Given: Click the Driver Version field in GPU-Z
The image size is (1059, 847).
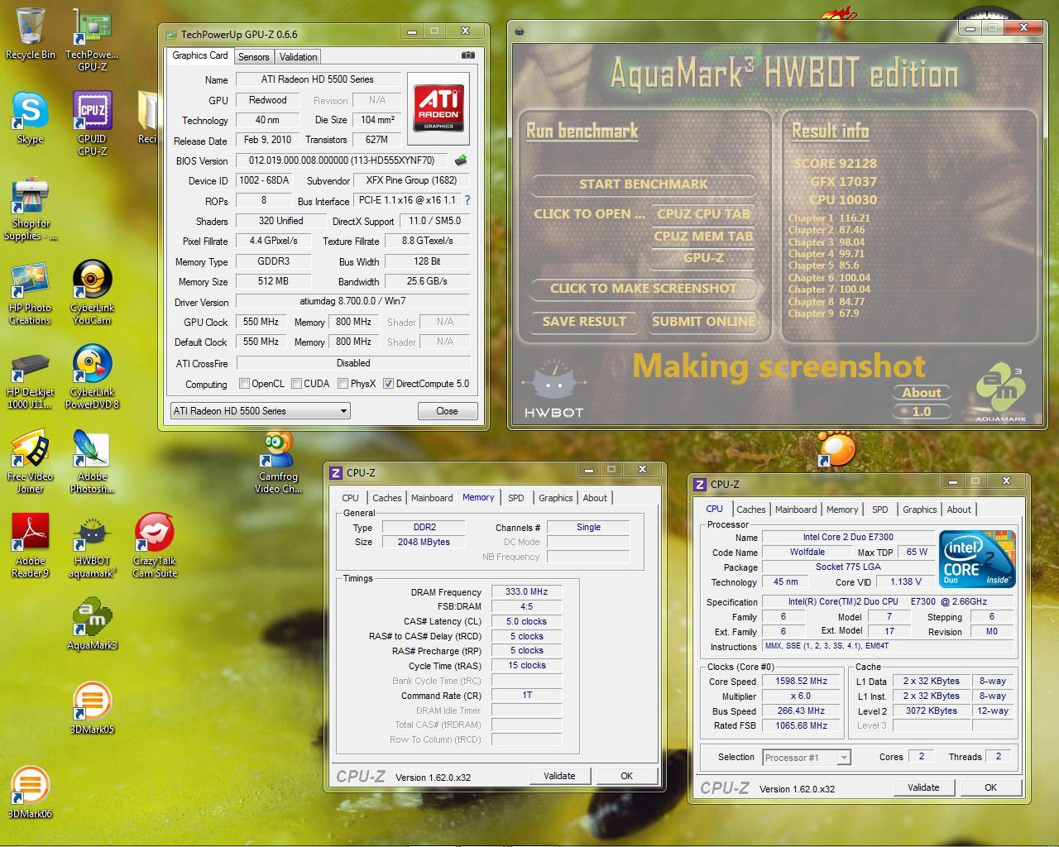Looking at the screenshot, I should pos(353,302).
